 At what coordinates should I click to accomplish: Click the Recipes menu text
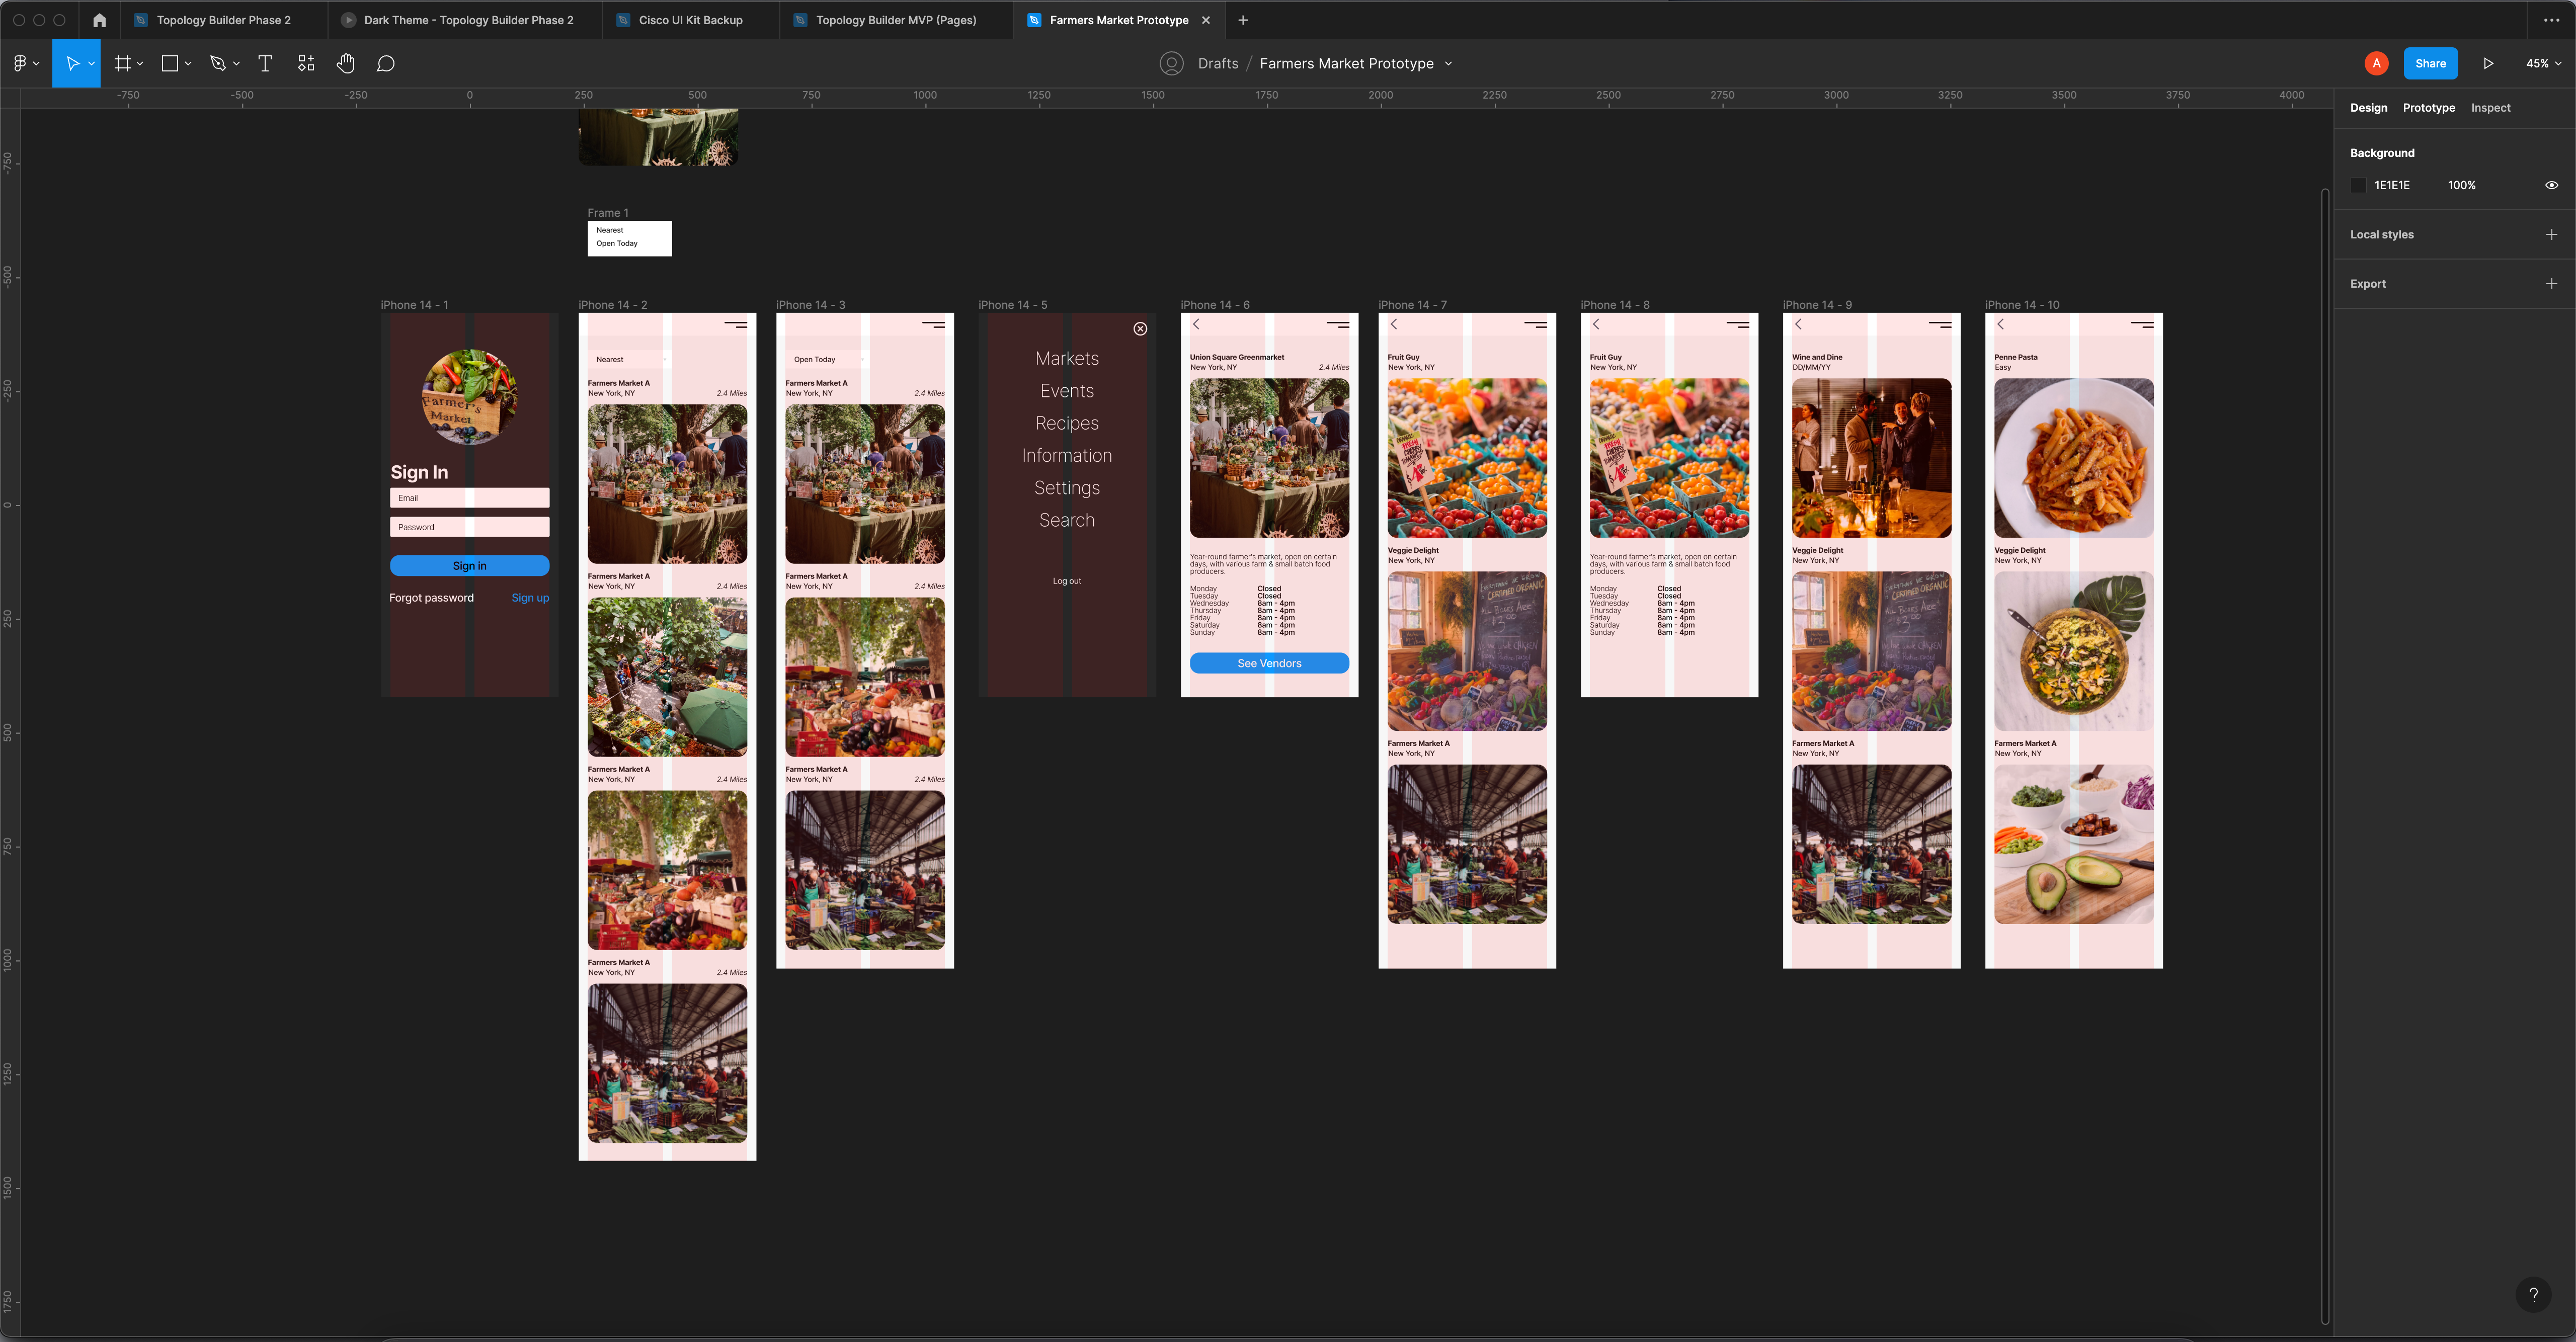1067,423
